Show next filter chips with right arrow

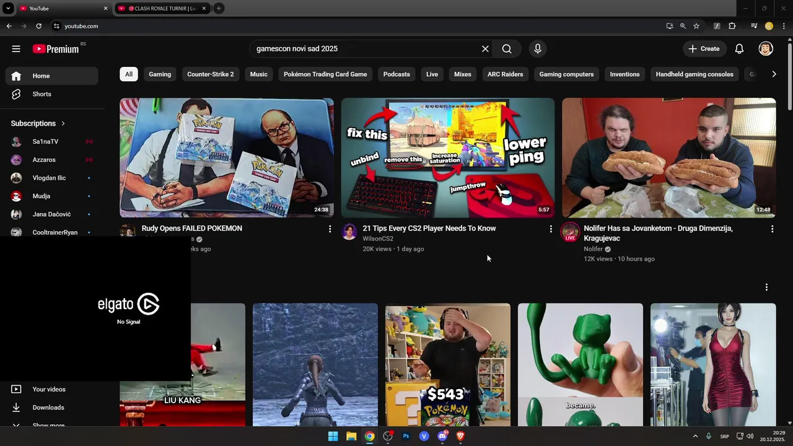tap(774, 74)
